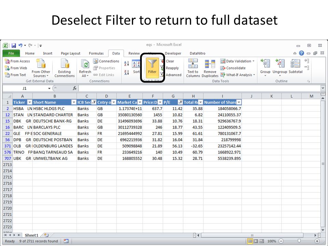Import data From Text
This screenshot has width=328, height=246.
(x=15, y=75)
